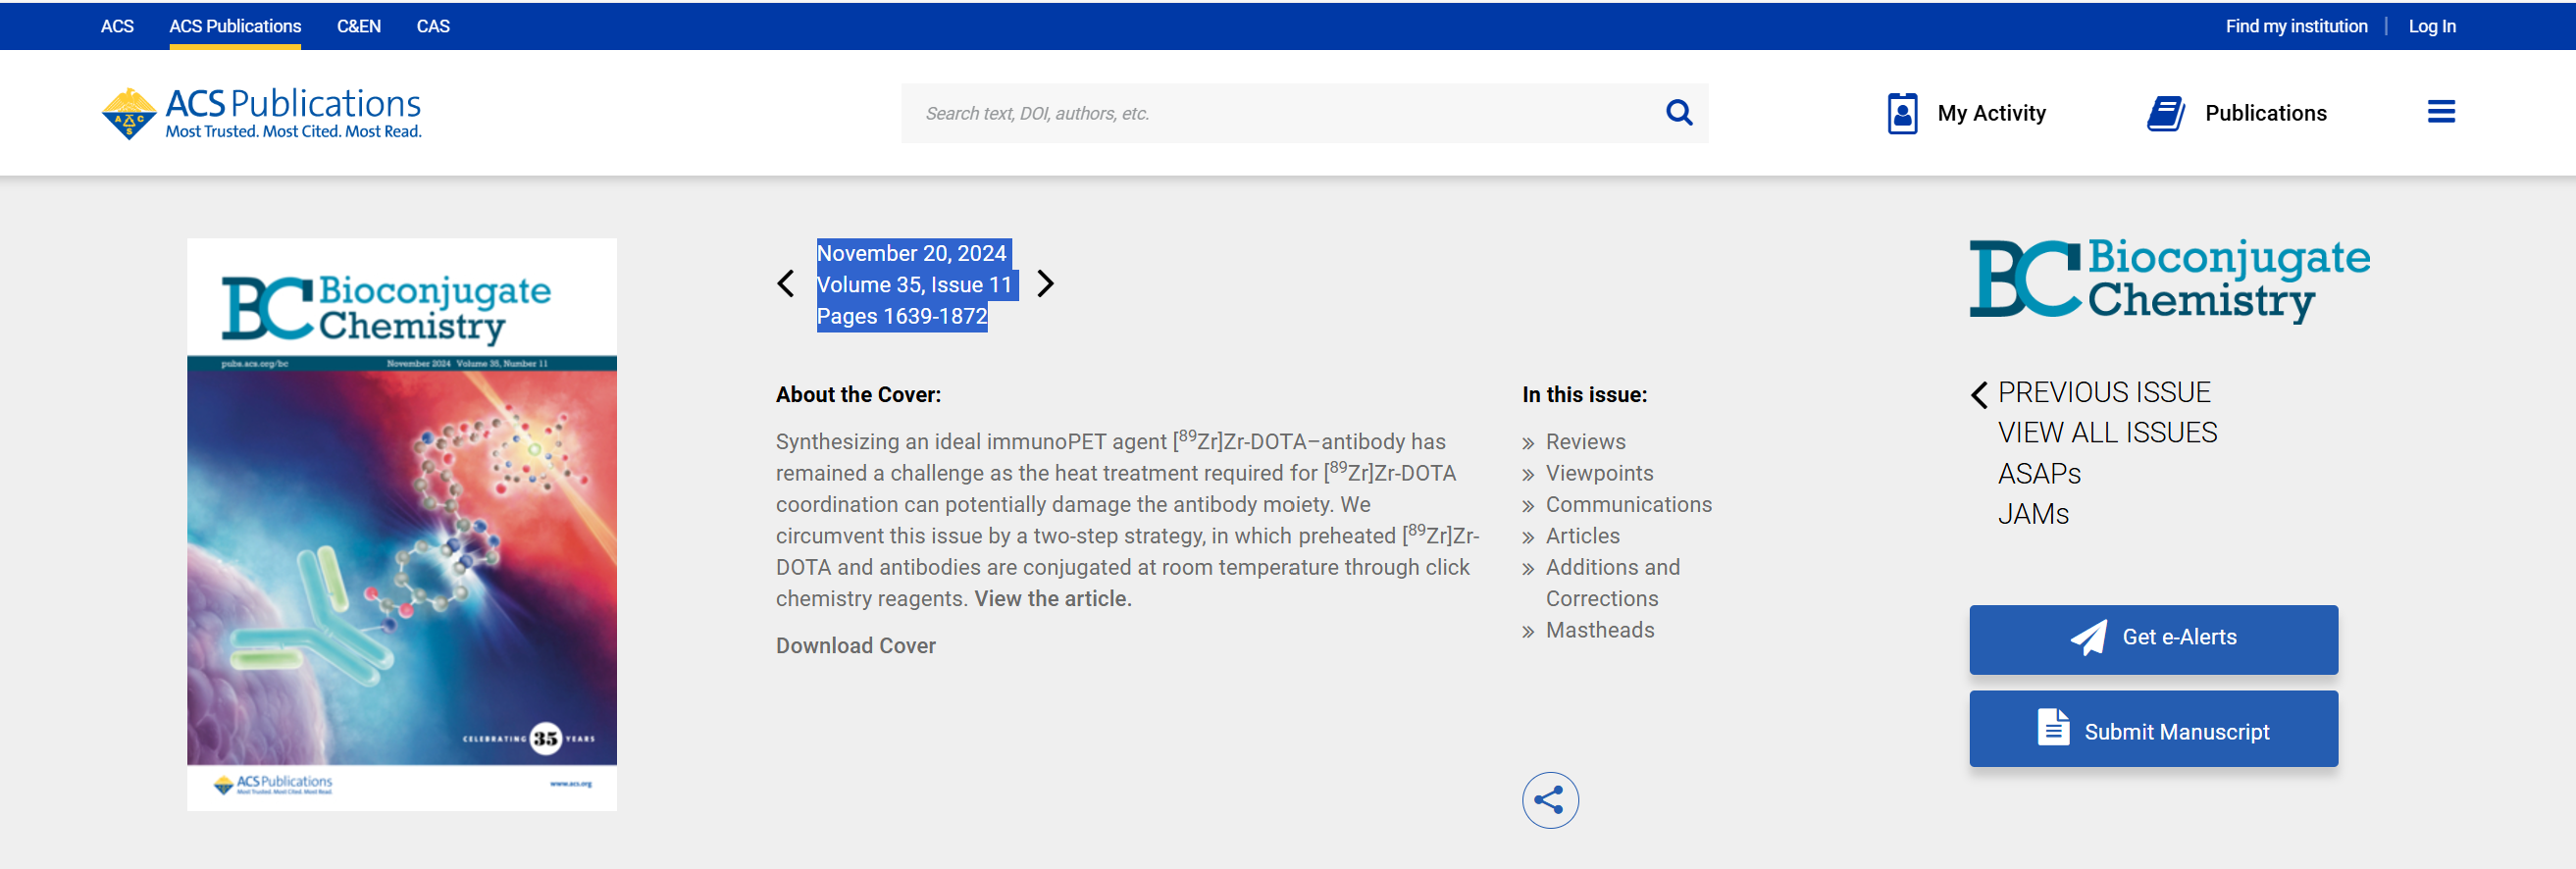Open the ACS tab in top bar
This screenshot has height=869, width=2576.
117,26
